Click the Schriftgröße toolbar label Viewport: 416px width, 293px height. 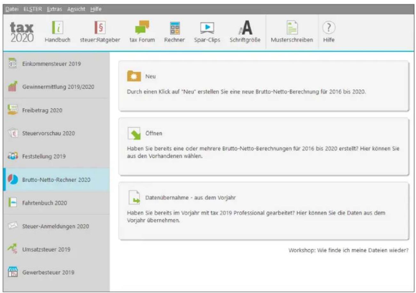tap(245, 40)
